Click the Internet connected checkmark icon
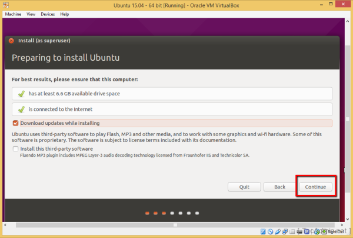 21,109
